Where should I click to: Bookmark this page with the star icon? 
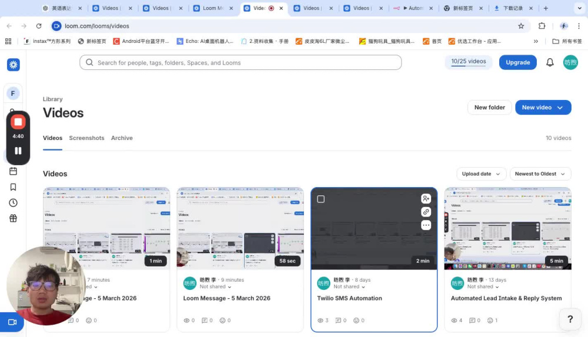[x=521, y=26]
